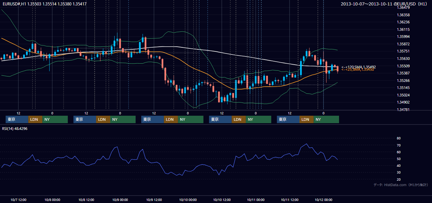
Task: Pick the RSI oversold level 30 label
Action: point(399,173)
